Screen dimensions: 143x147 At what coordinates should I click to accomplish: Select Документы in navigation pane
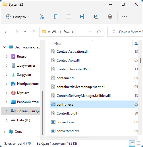(26, 66)
